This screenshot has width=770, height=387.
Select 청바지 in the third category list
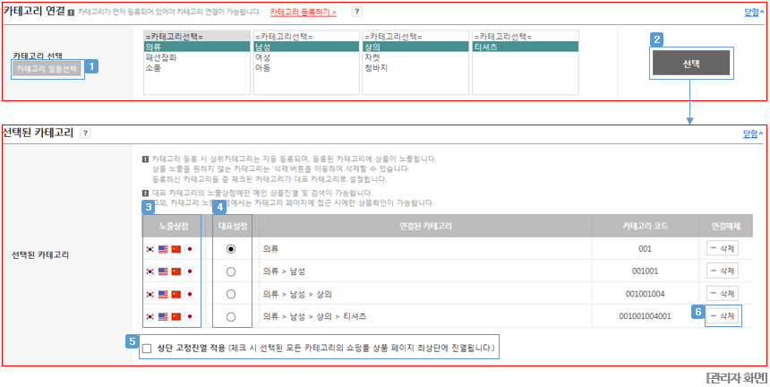click(x=416, y=68)
